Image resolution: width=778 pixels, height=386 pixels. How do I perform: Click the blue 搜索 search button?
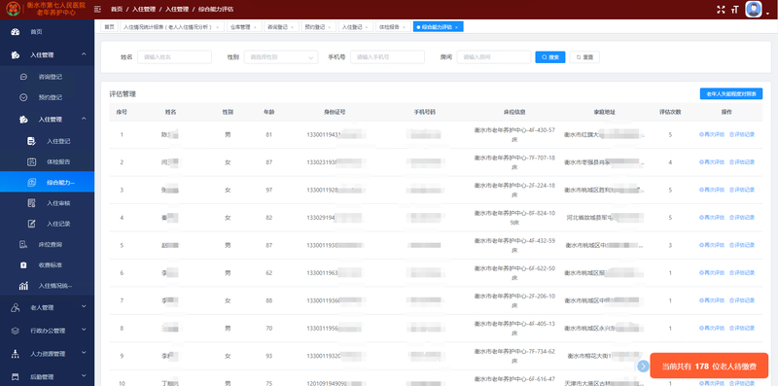550,57
